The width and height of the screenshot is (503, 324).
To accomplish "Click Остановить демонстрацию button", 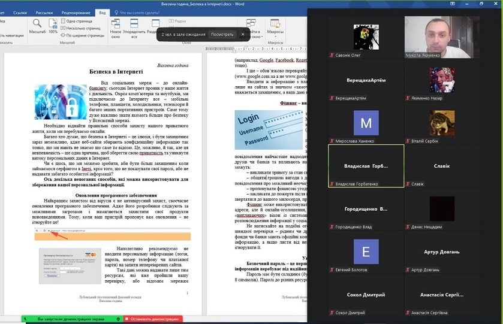I will tap(153, 319).
